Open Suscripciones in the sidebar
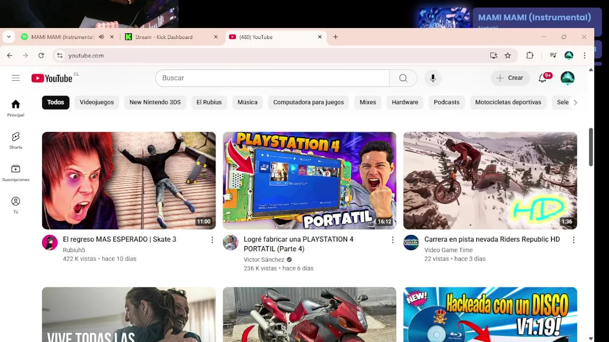609x342 pixels. (16, 173)
